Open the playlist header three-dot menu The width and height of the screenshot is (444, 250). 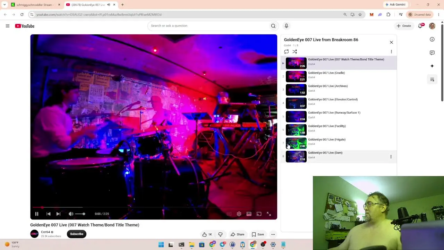(x=391, y=52)
